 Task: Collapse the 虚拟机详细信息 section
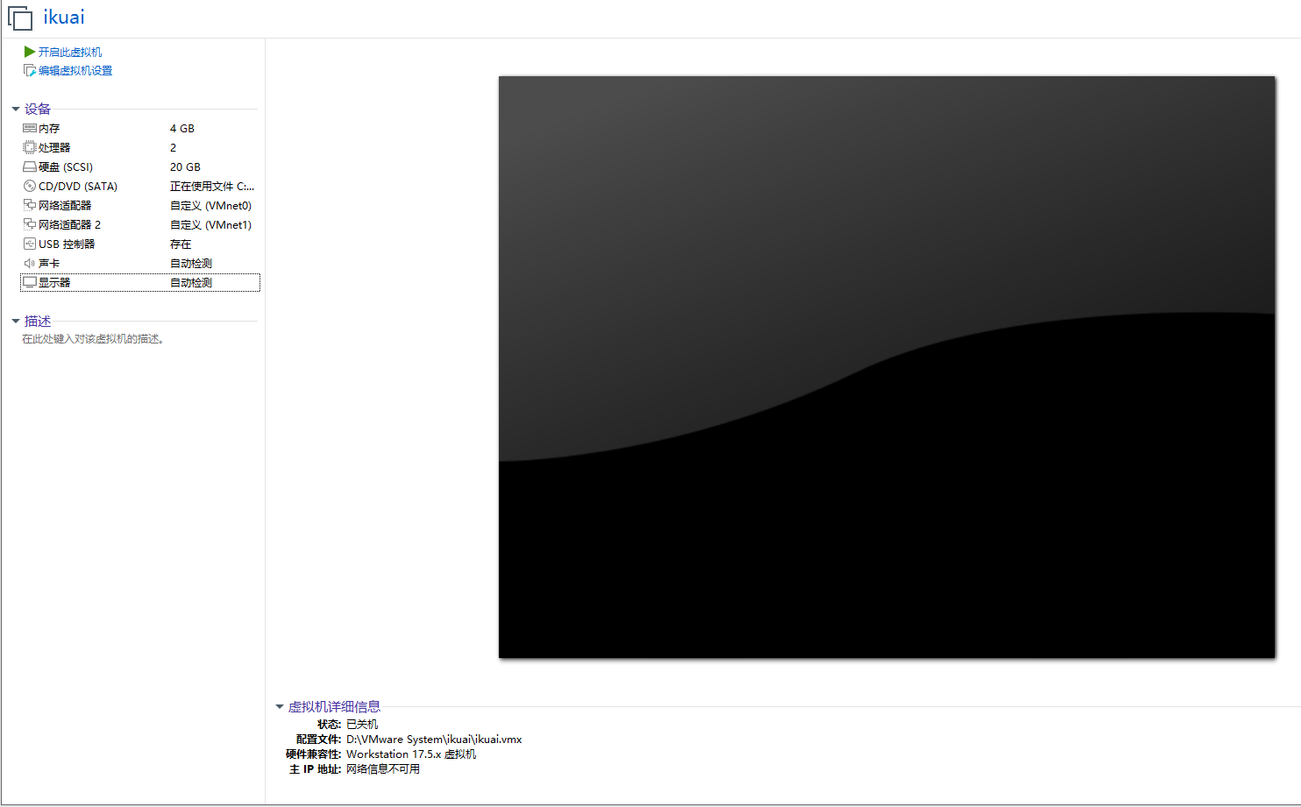click(280, 707)
